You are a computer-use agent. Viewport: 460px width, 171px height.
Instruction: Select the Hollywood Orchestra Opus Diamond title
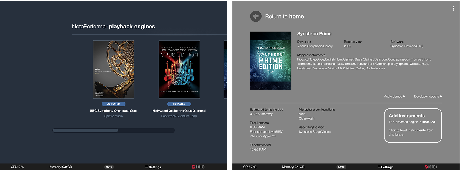[179, 111]
